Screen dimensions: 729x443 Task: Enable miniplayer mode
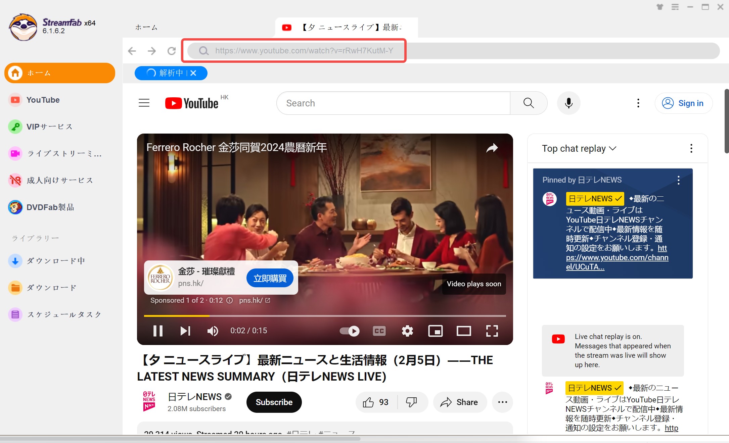(436, 331)
